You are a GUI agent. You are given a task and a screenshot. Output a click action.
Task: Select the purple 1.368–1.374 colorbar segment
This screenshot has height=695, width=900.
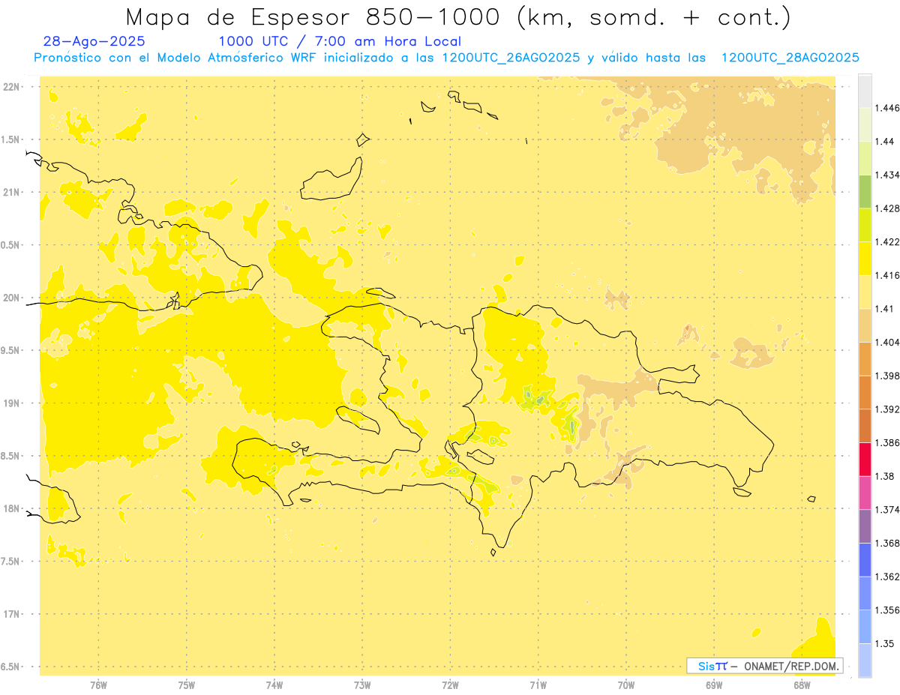click(x=865, y=526)
